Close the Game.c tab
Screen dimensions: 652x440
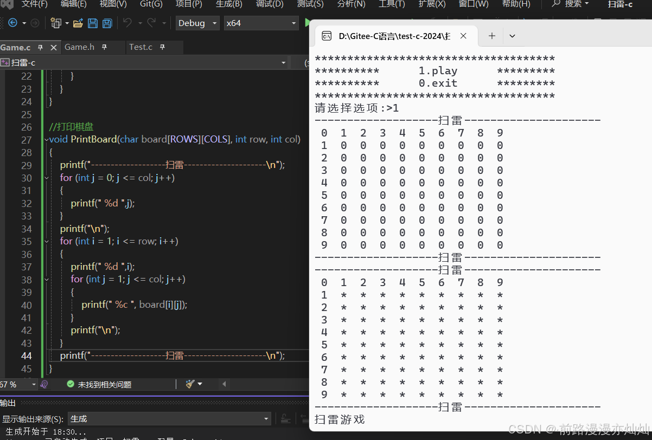[54, 47]
